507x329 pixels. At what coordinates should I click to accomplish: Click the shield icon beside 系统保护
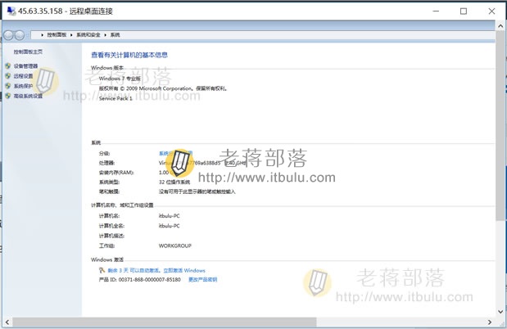pos(8,86)
